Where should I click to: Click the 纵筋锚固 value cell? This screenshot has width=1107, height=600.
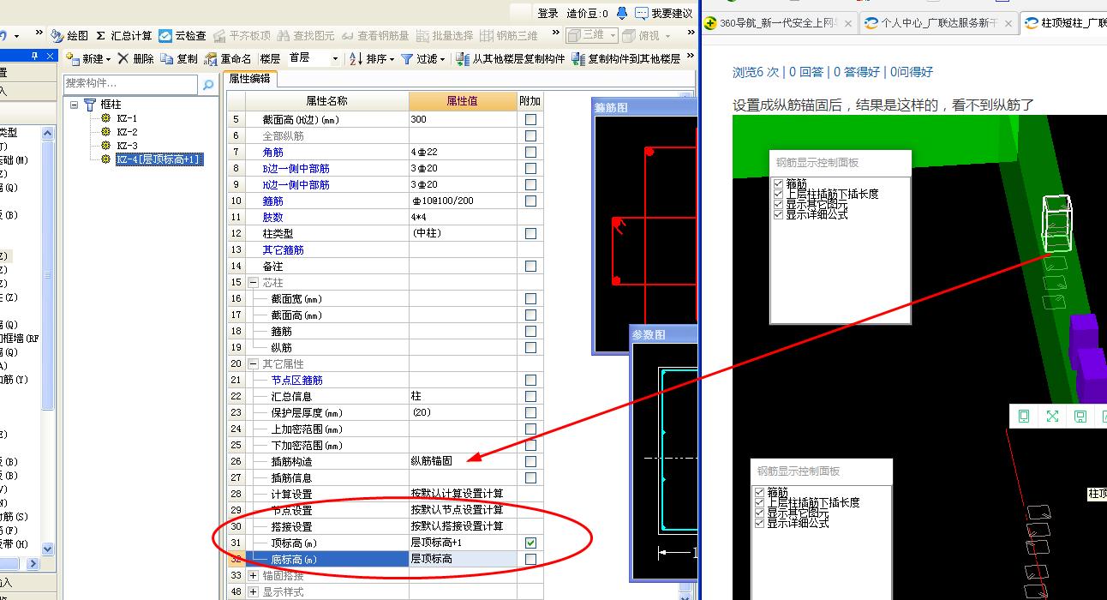pyautogui.click(x=463, y=461)
